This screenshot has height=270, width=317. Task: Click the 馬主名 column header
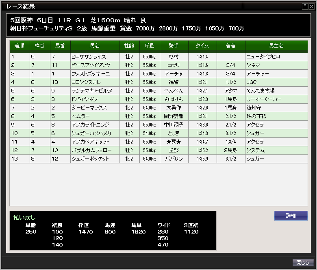(x=276, y=46)
